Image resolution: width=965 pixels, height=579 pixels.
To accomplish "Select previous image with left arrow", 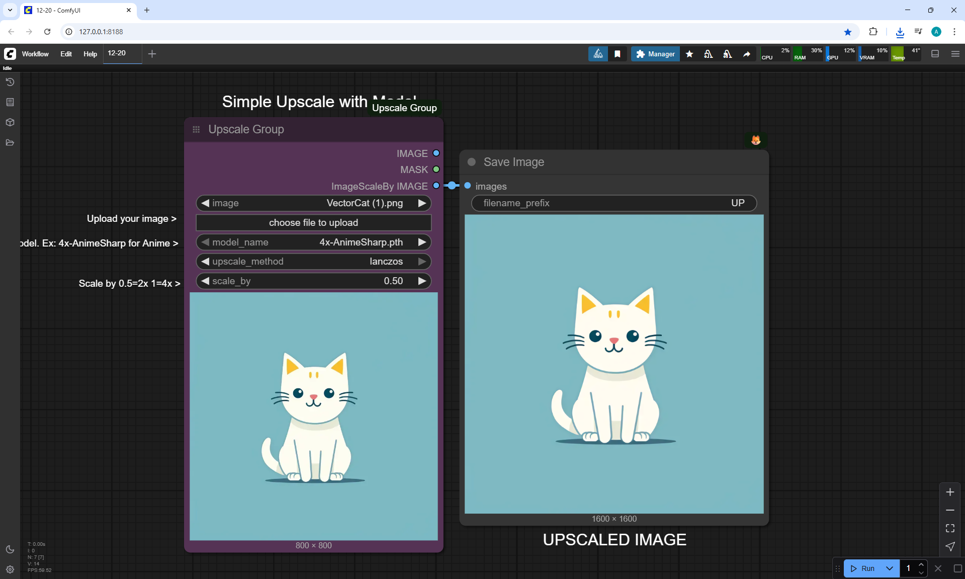I will tap(205, 203).
